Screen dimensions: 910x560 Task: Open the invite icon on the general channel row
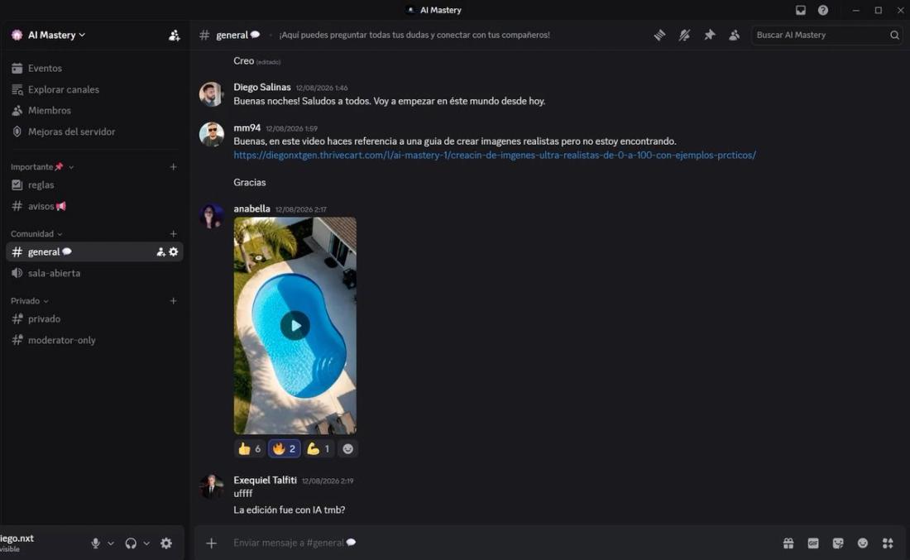[160, 251]
